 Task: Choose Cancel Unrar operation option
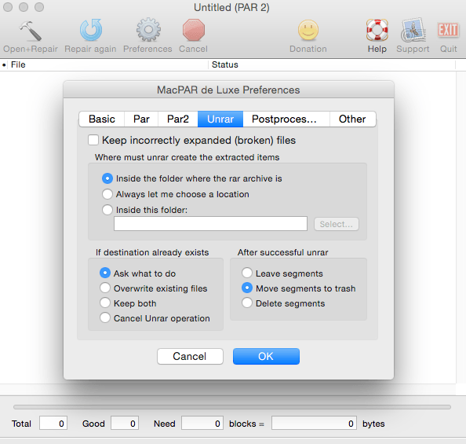105,317
